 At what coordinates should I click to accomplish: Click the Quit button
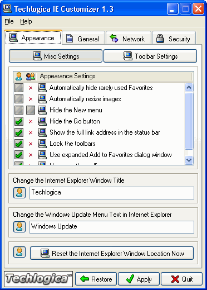181,279
